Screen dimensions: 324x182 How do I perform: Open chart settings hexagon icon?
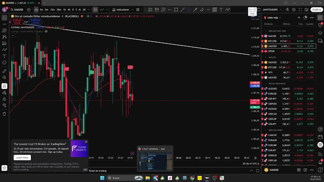pos(294,10)
